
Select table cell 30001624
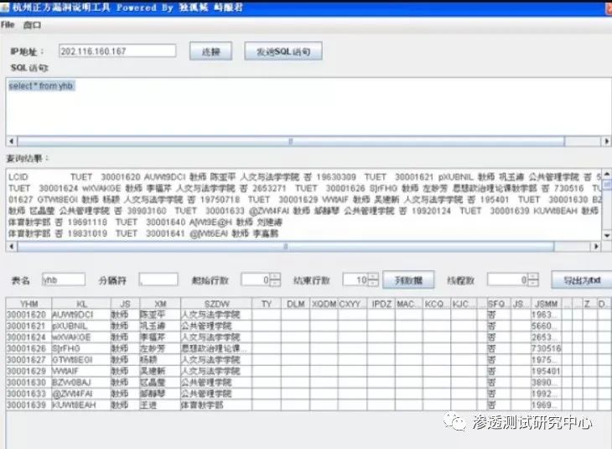[x=29, y=337]
